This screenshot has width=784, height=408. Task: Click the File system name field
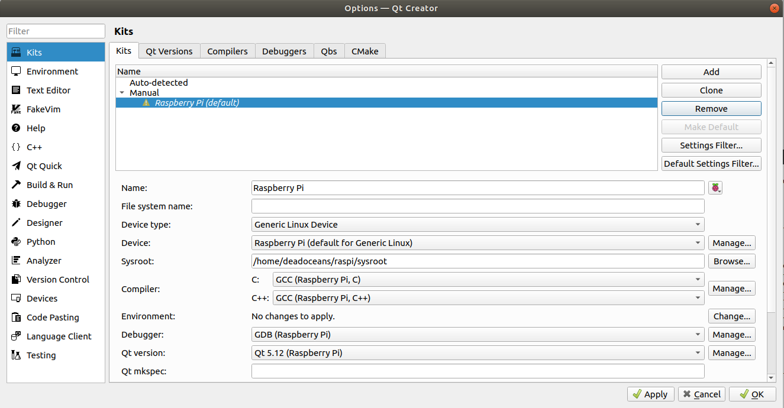(x=478, y=206)
